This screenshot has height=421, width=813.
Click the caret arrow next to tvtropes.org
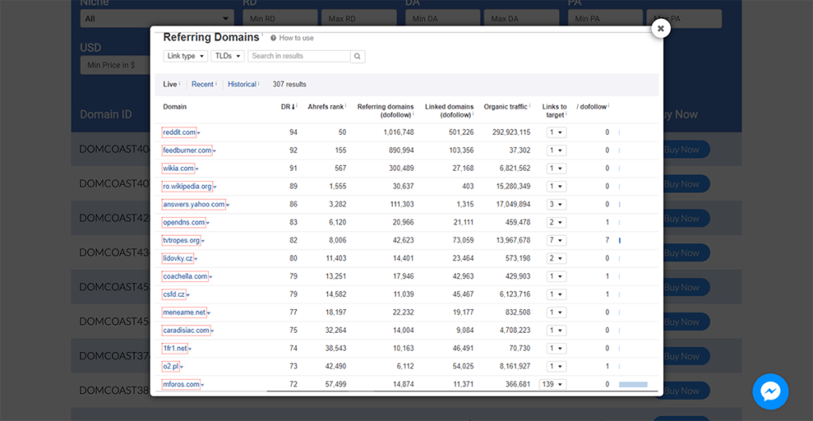point(203,241)
